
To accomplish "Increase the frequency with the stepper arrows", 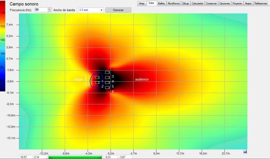I will (x=49, y=9).
